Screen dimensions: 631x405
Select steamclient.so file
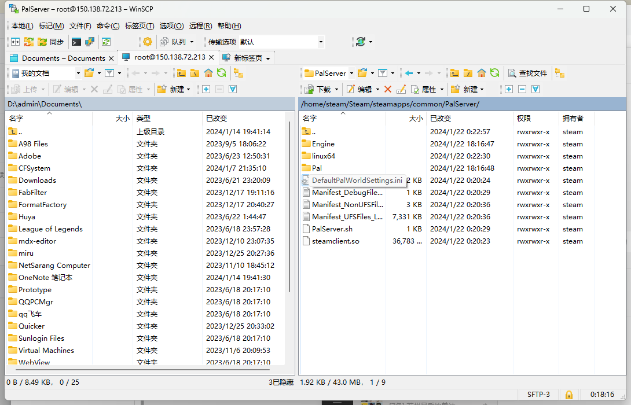tap(336, 241)
